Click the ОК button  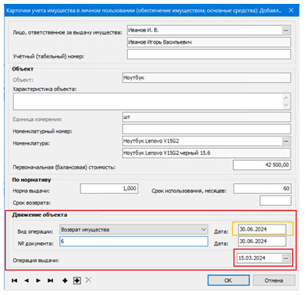pos(228,280)
